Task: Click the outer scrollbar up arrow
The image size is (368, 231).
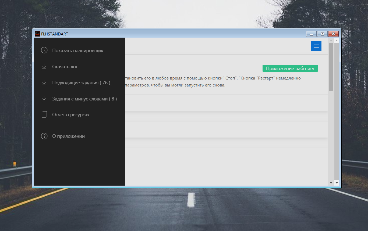Action: click(337, 41)
